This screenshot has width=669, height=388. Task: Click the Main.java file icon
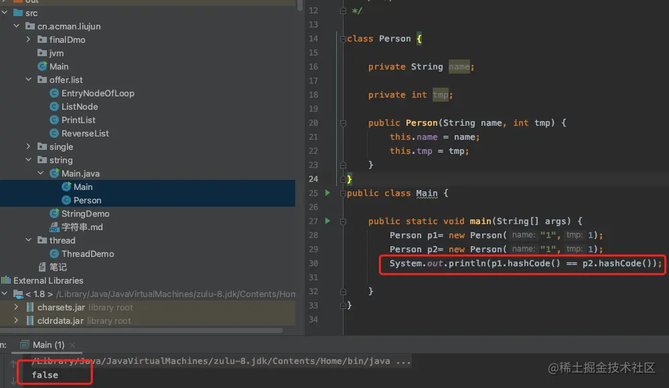(54, 173)
